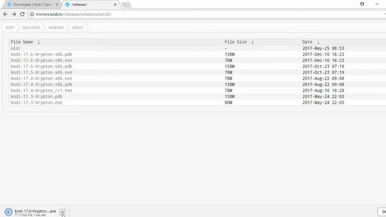This screenshot has width=386, height=217.
Task: Download kodi-17.5-Krypton-x86.pdb
Action: tap(42, 66)
